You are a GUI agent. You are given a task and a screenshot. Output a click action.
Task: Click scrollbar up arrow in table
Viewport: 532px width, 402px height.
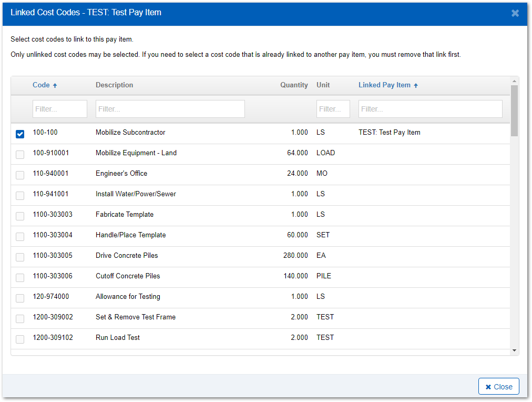514,81
